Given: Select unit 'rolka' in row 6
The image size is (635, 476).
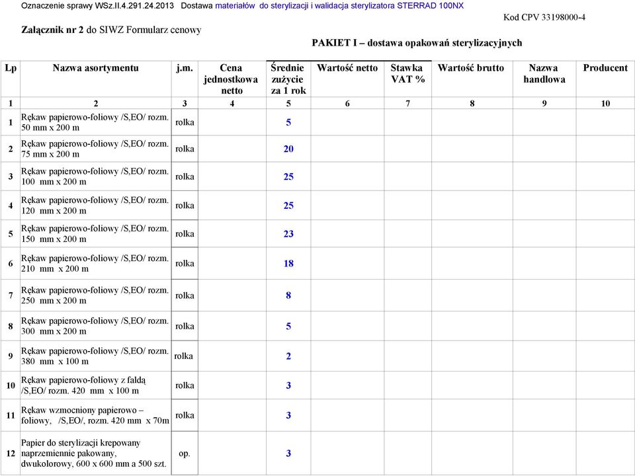Looking at the screenshot, I should (x=185, y=264).
